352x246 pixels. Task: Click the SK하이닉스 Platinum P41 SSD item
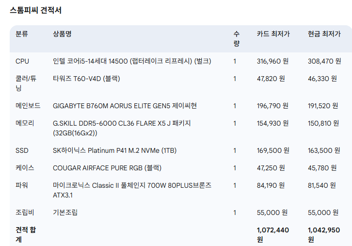click(x=115, y=150)
